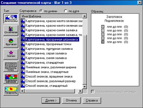Click icon beside Картограмма, прозрачные точки
The height and width of the screenshot is (108, 143).
click(23, 44)
